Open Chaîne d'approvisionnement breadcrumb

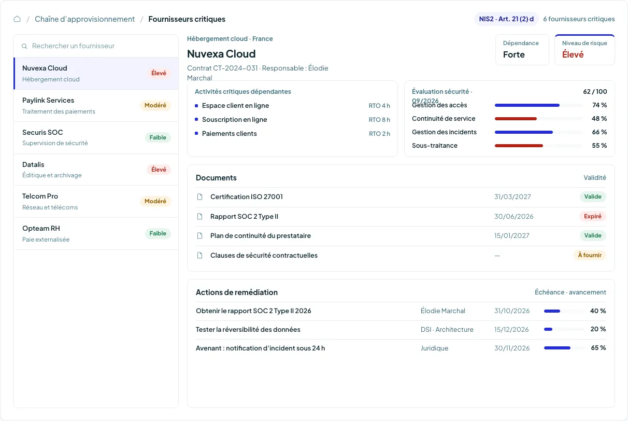click(84, 19)
